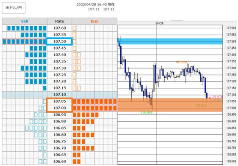Click the 107.042 chart price label
Image resolution: width=238 pixels, height=166 pixels.
(x=201, y=106)
